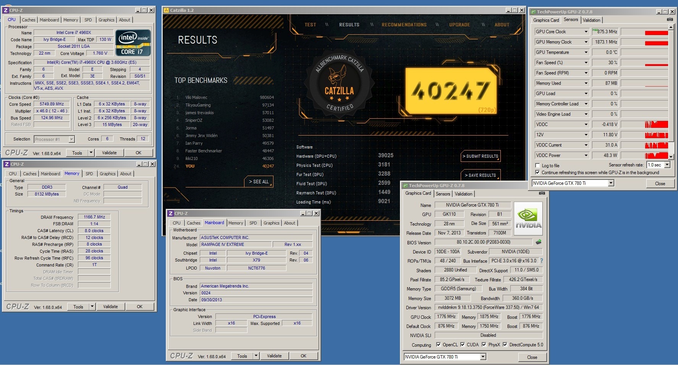The image size is (678, 365).
Task: Click RAMPAGE IV EXTREME model field
Action: pos(236,244)
